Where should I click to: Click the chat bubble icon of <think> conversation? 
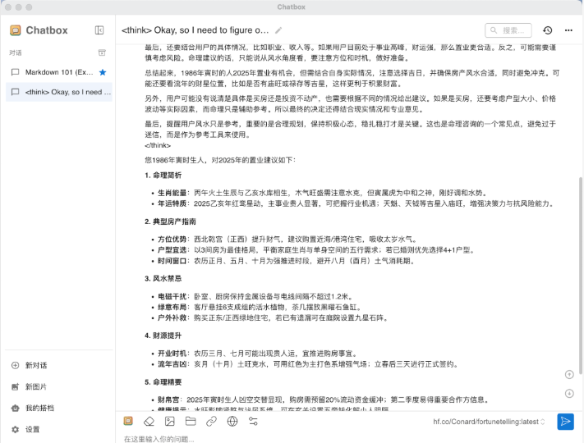point(16,92)
